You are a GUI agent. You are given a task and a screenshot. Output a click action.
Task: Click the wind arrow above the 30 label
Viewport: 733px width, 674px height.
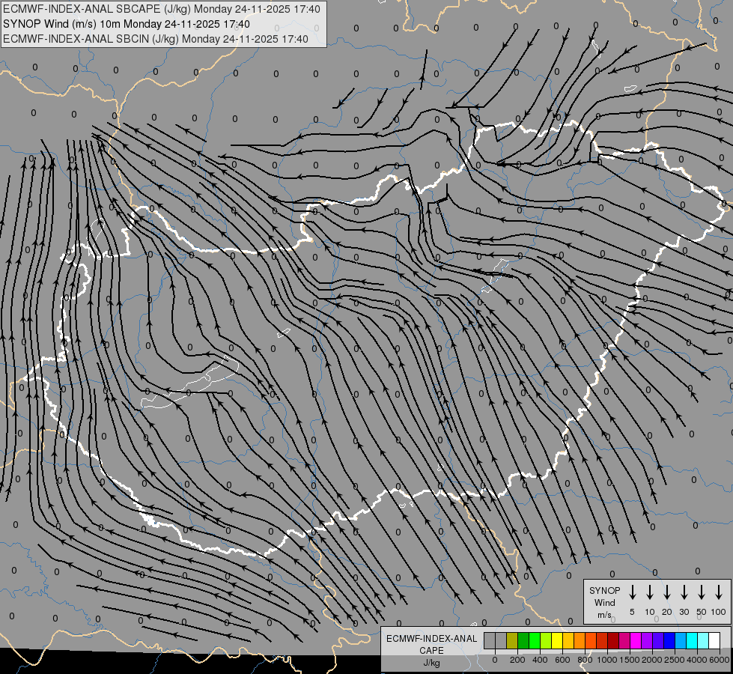tap(684, 592)
